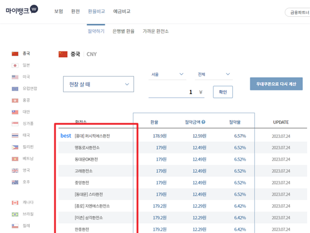Screen dimensions: 310x233
Task: Click the CNY currency code label
Action: coord(91,54)
